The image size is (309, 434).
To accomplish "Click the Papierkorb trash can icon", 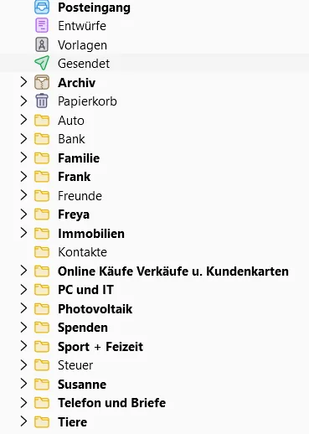I will coord(42,101).
